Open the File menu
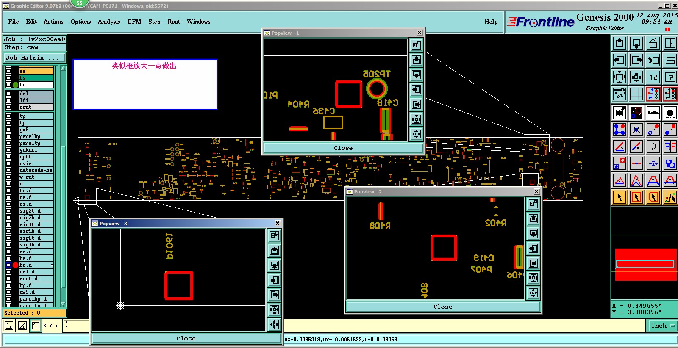The image size is (678, 348). pyautogui.click(x=14, y=22)
